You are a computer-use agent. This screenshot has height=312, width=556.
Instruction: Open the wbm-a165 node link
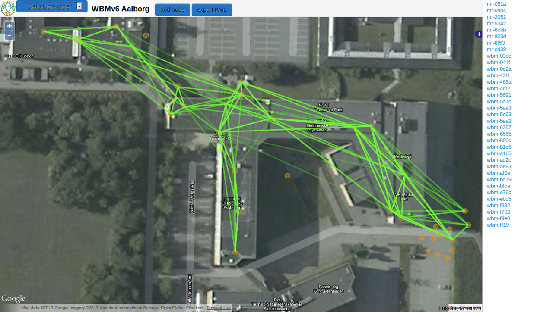499,153
